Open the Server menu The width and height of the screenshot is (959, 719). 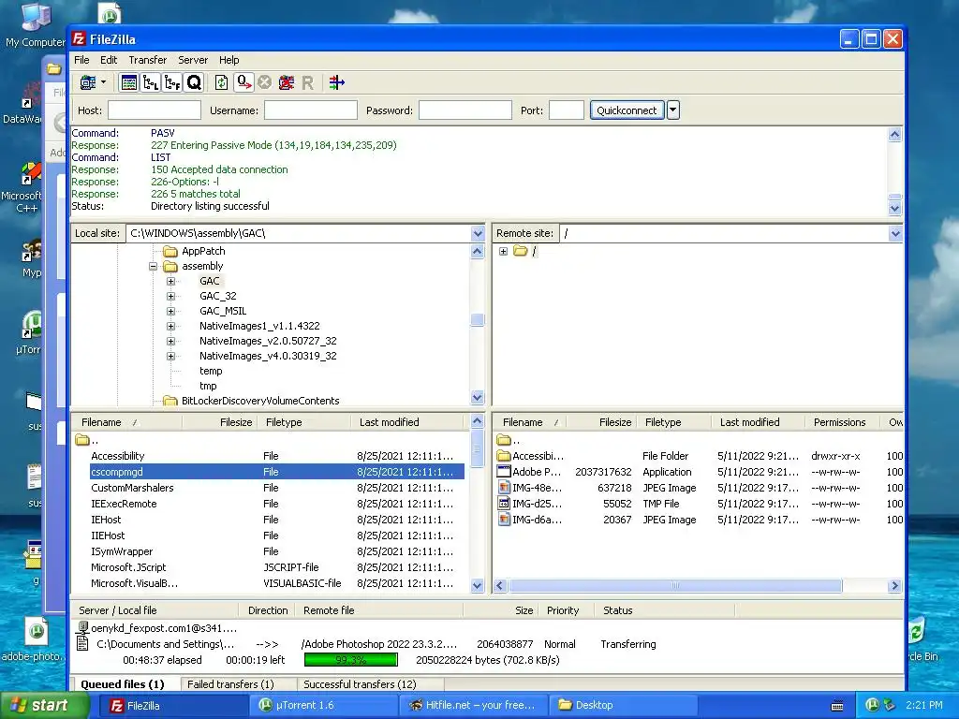pyautogui.click(x=193, y=60)
